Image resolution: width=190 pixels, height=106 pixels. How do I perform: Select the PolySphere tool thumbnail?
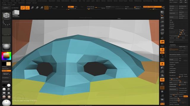(16, 14)
